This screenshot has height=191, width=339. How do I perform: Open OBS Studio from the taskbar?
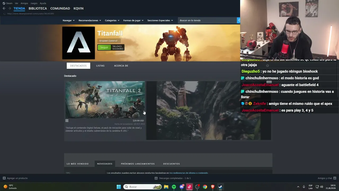point(197,187)
